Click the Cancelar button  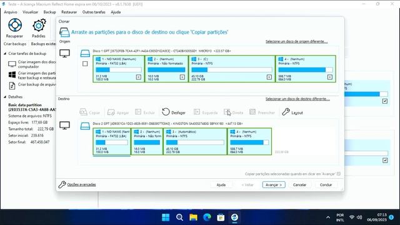299,185
